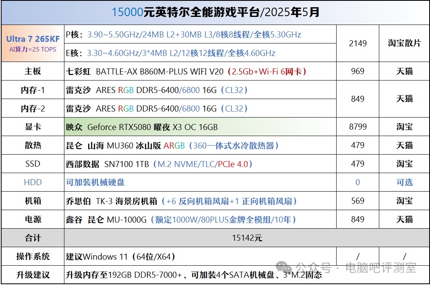The image size is (430, 285).
Task: Click the P核 specification line
Action: 183,35
